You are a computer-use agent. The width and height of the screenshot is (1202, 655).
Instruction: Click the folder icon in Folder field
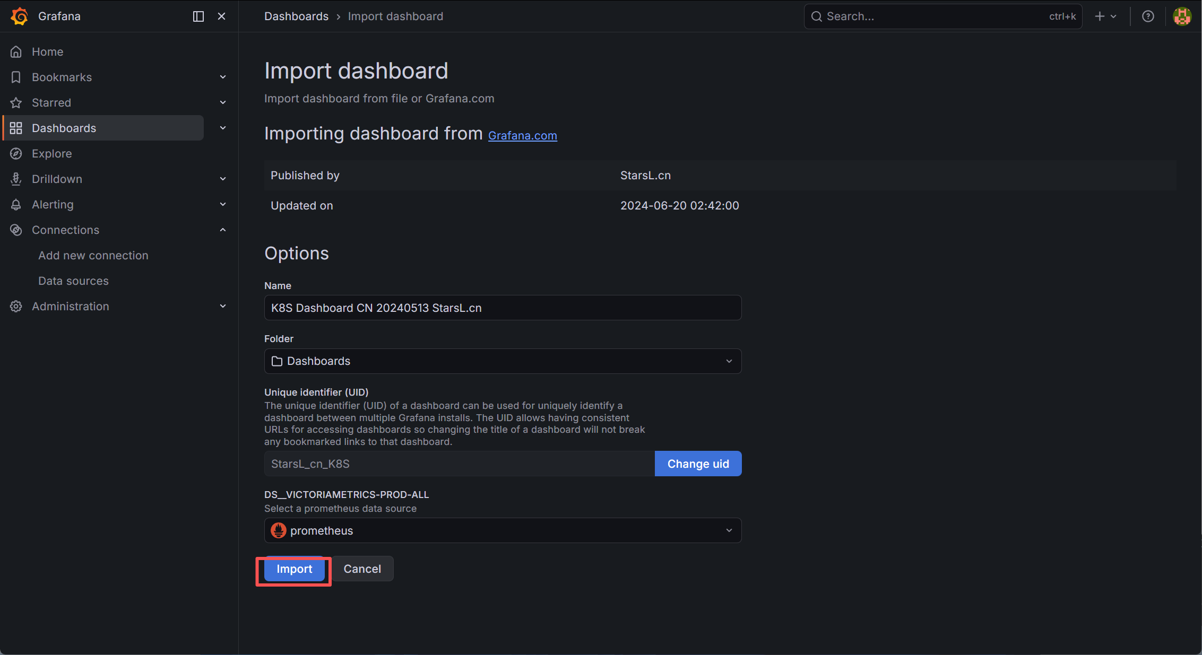(x=277, y=361)
